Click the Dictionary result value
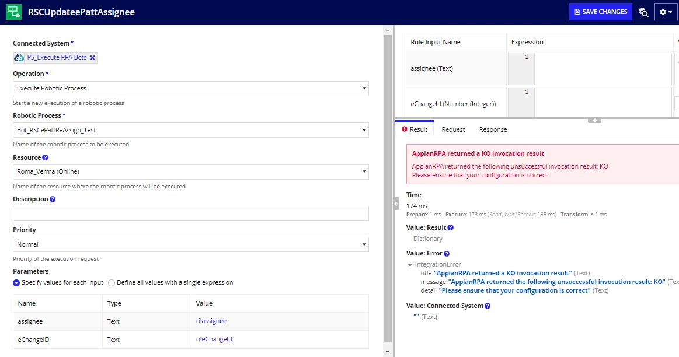 pos(428,239)
